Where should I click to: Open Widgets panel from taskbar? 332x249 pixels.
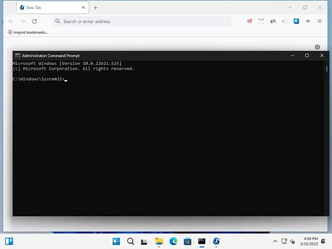pyautogui.click(x=9, y=241)
